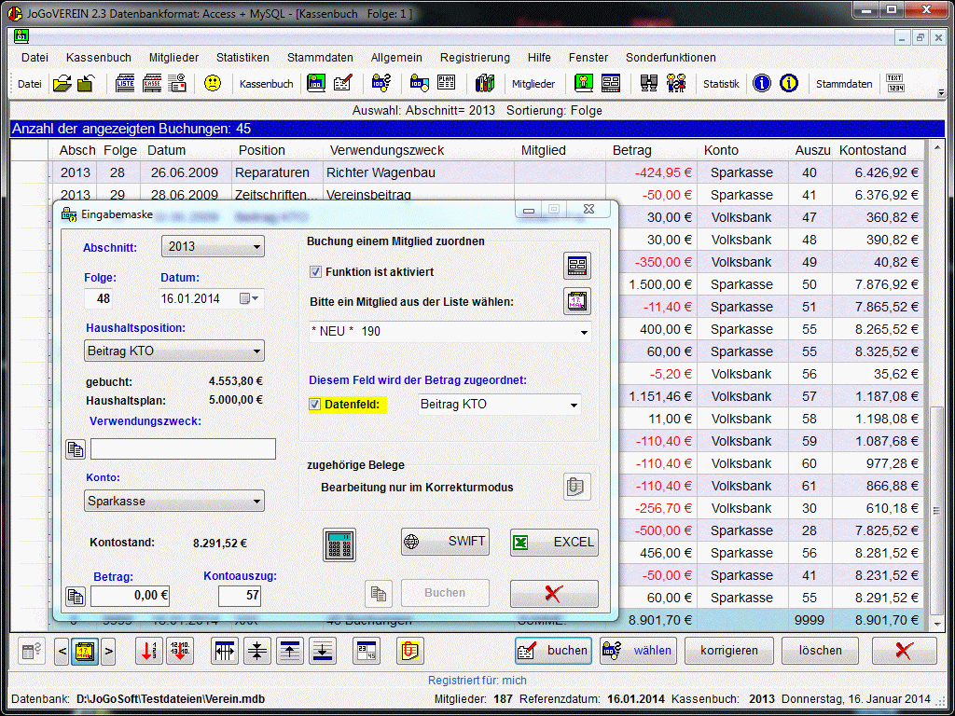Image resolution: width=955 pixels, height=716 pixels.
Task: Click the copy icon beside the Verwendungszweck field
Action: coord(76,449)
